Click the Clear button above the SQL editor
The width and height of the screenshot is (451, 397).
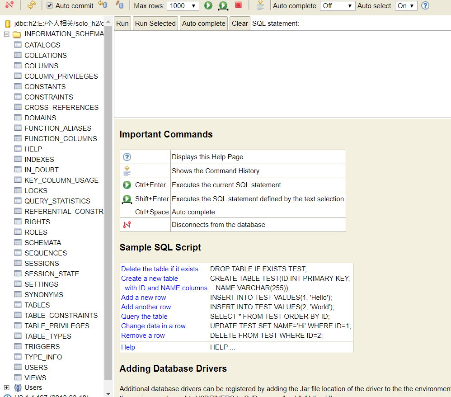click(x=240, y=24)
